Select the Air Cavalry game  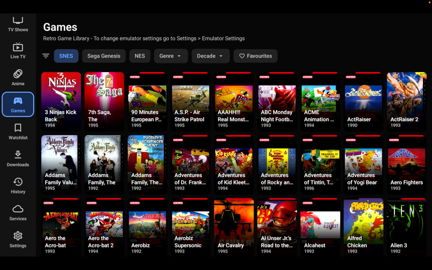[x=234, y=227]
